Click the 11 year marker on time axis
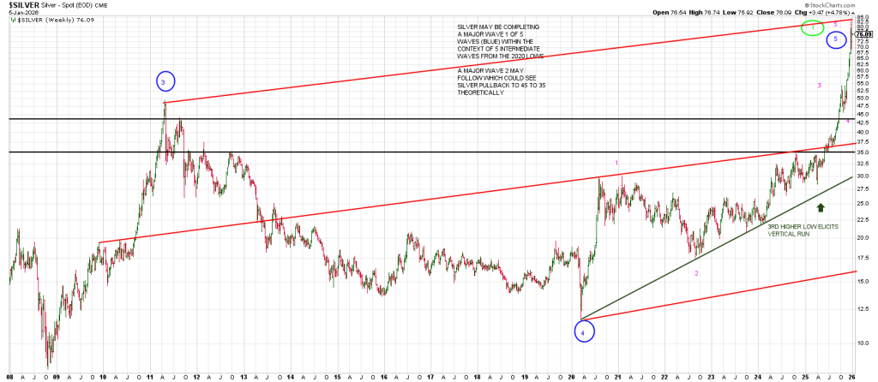Screen dimensions: 878x382 [151, 375]
